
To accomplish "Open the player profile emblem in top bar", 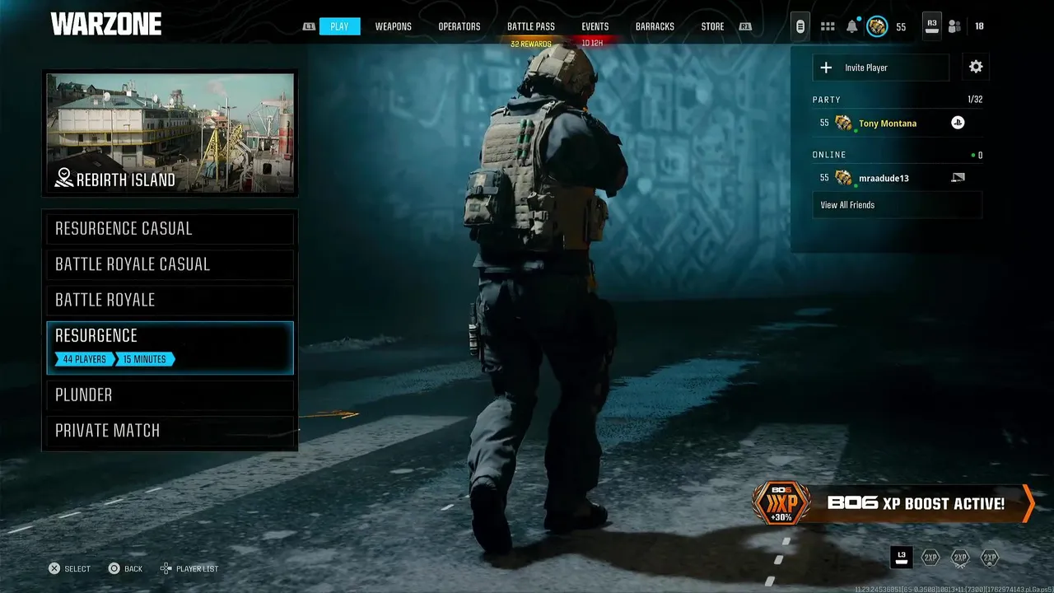I will point(877,26).
